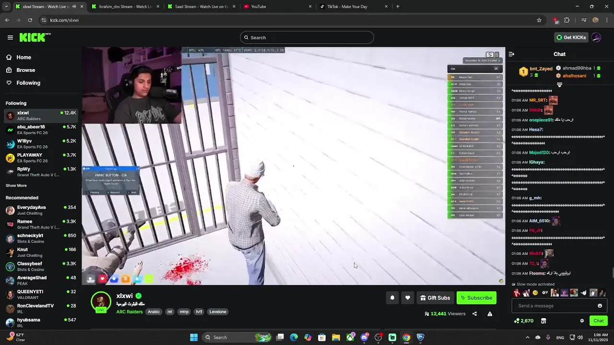This screenshot has width=614, height=345.
Task: Open ARC Raiders category link
Action: [130, 312]
